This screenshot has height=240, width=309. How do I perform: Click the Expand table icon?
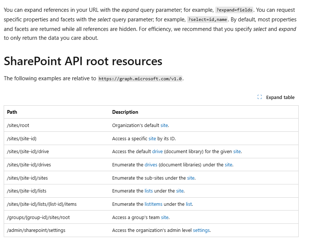click(260, 97)
